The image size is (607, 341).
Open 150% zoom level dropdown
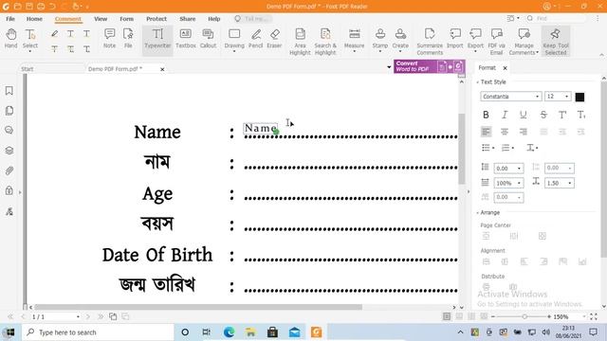[x=584, y=316]
